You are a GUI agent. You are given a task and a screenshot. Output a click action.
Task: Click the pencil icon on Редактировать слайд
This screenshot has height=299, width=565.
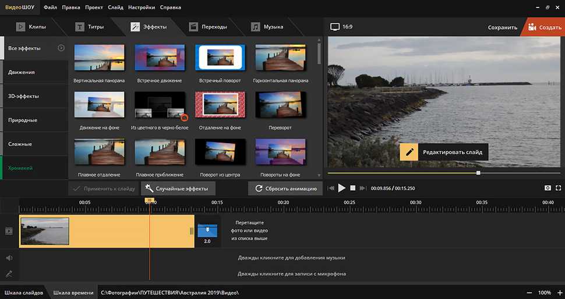[x=410, y=152]
